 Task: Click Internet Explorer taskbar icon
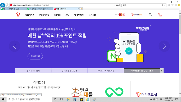88,99
